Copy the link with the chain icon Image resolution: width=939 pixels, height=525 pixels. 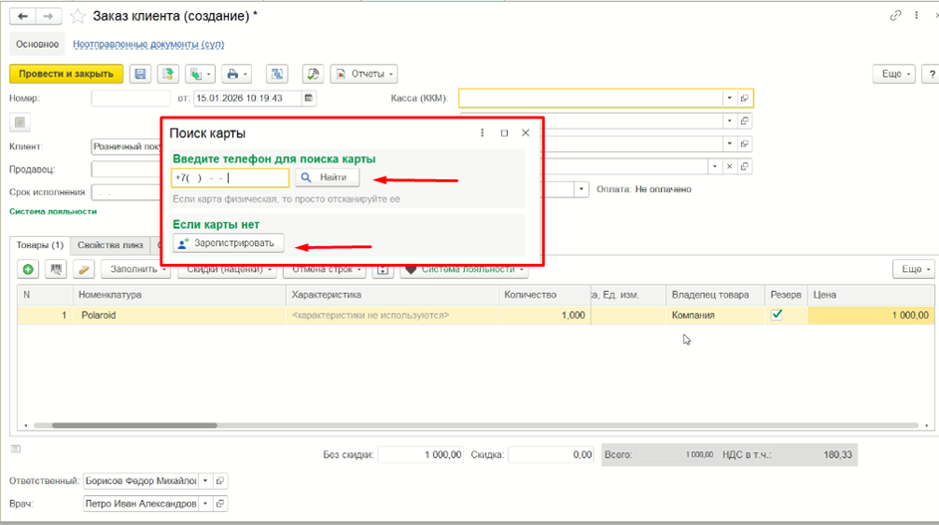(895, 16)
